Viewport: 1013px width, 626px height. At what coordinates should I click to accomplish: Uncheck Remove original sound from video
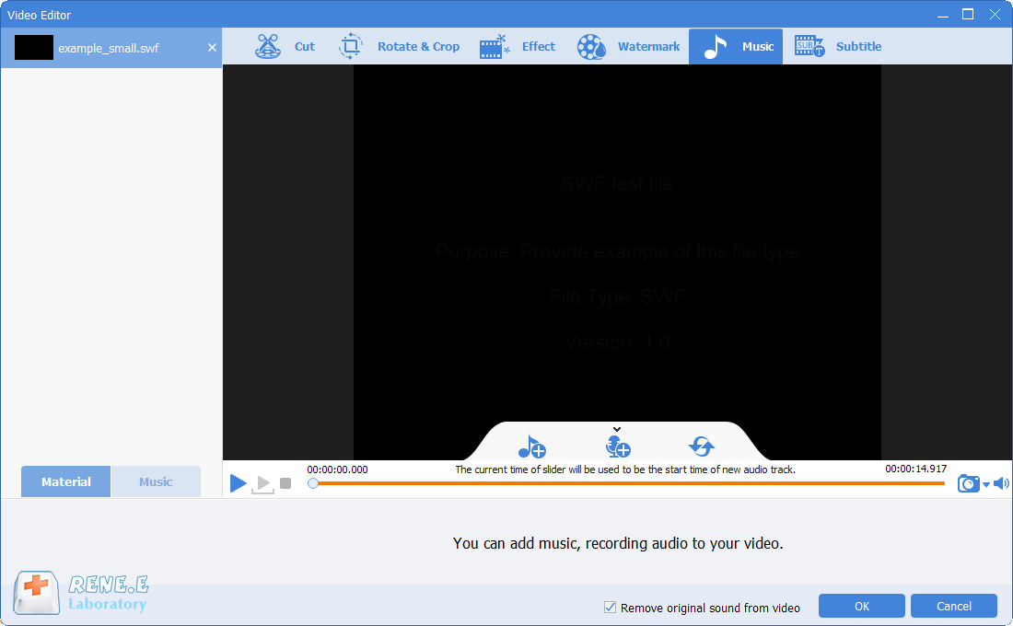(610, 608)
